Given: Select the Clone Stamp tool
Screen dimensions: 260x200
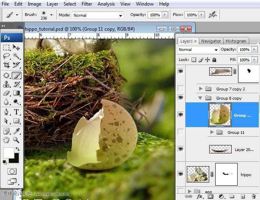Looking at the screenshot, I should point(6,84).
